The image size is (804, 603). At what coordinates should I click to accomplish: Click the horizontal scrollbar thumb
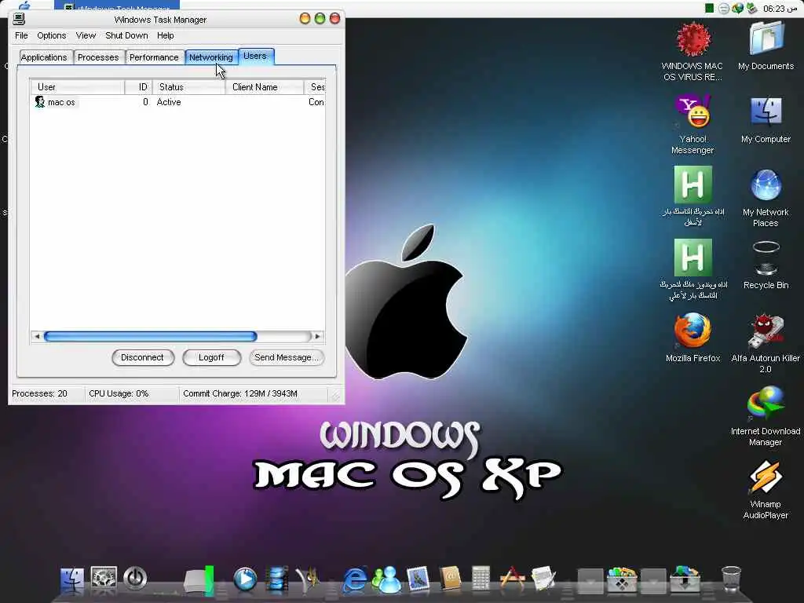coord(150,336)
